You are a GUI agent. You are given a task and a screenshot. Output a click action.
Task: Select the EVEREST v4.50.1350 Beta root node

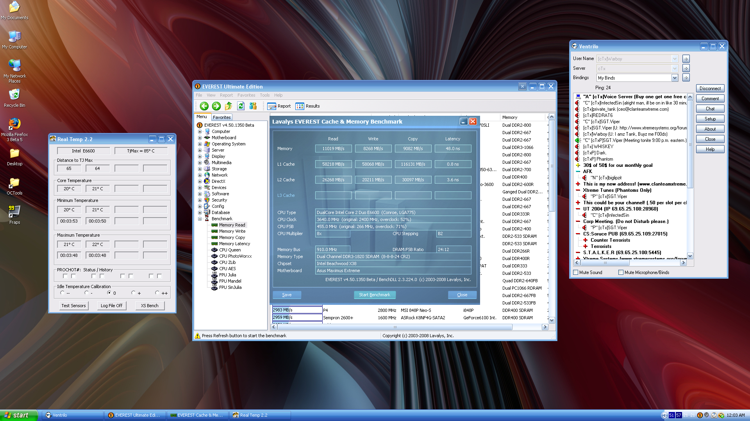tap(229, 125)
